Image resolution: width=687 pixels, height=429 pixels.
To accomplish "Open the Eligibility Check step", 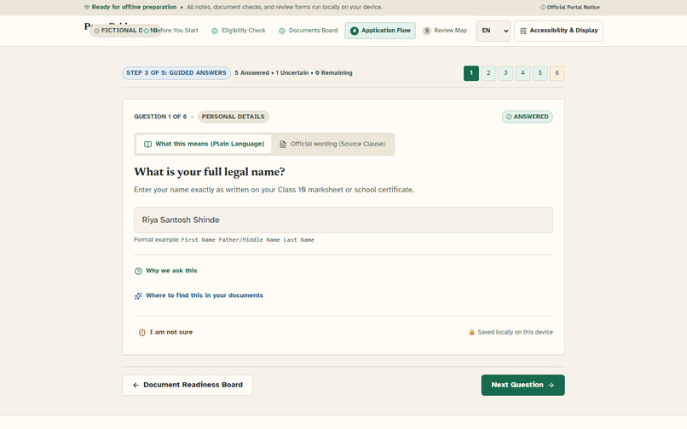I will [239, 31].
